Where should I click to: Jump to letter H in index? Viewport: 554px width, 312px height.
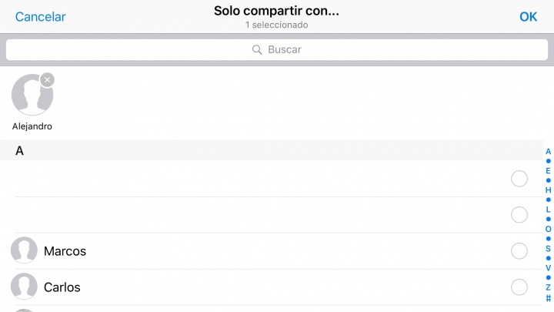click(548, 190)
